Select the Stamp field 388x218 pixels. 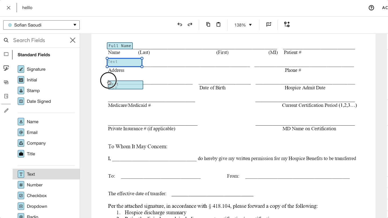[x=46, y=91]
